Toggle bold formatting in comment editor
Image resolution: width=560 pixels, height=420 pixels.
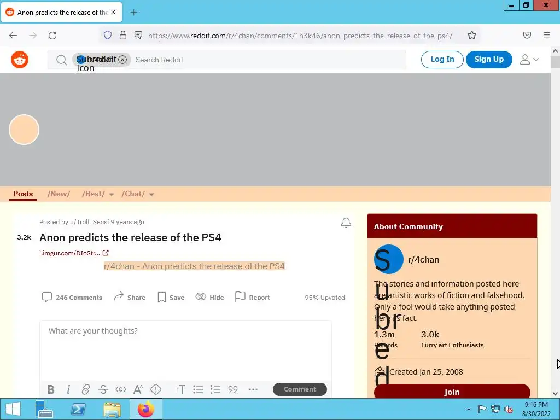click(51, 389)
